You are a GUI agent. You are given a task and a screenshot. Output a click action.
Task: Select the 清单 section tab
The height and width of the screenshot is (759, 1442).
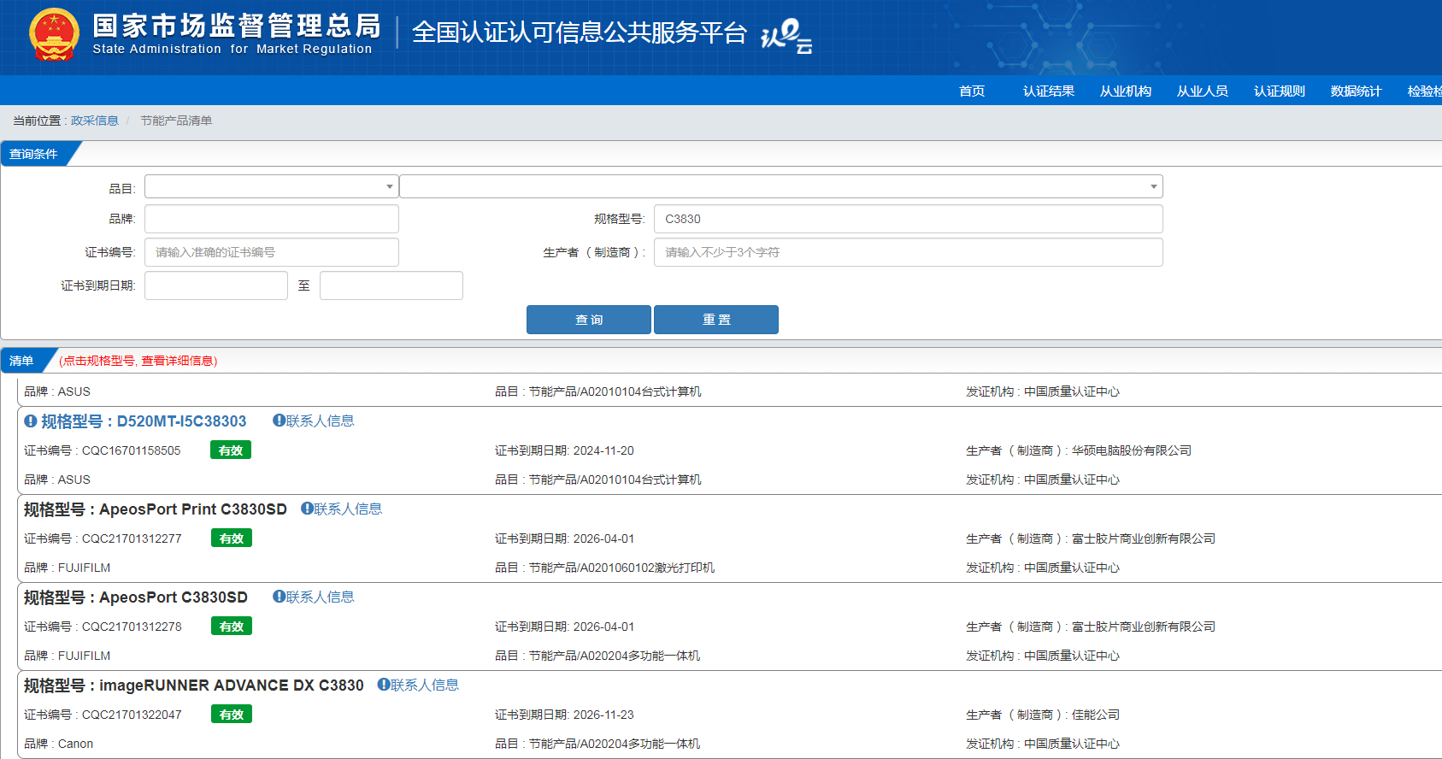[22, 361]
